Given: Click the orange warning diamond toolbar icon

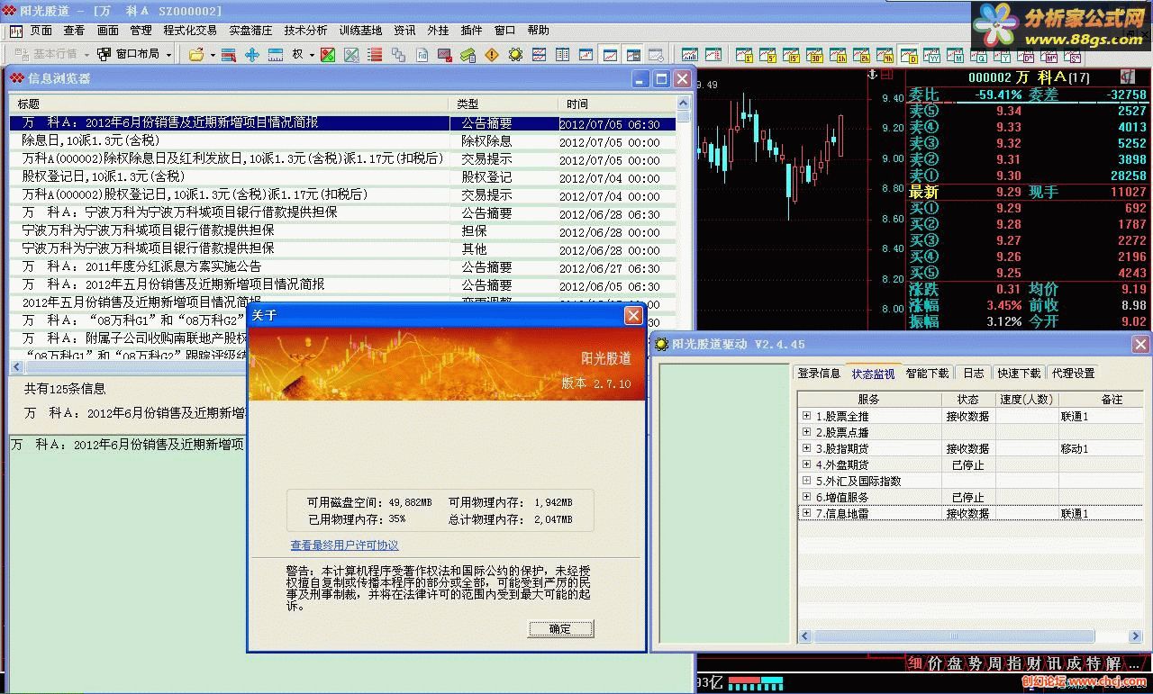Looking at the screenshot, I should 492,55.
